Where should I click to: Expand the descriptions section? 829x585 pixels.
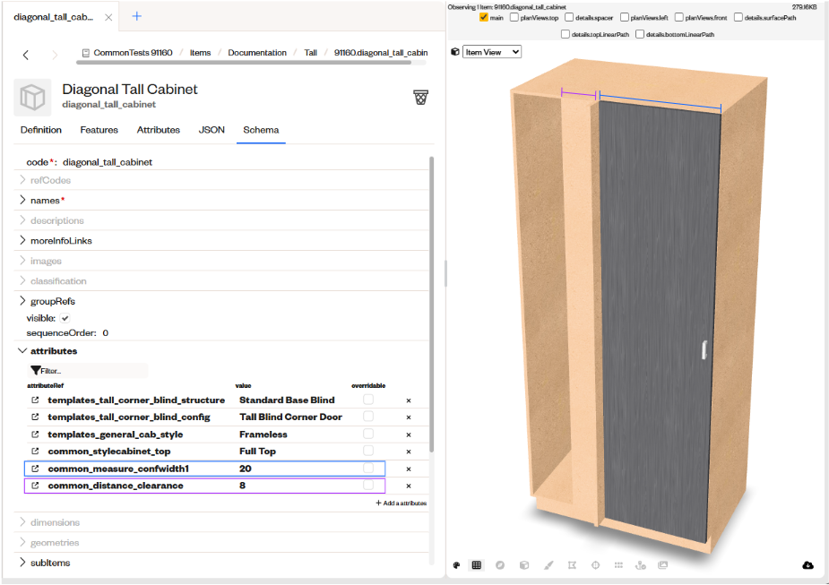click(x=22, y=220)
